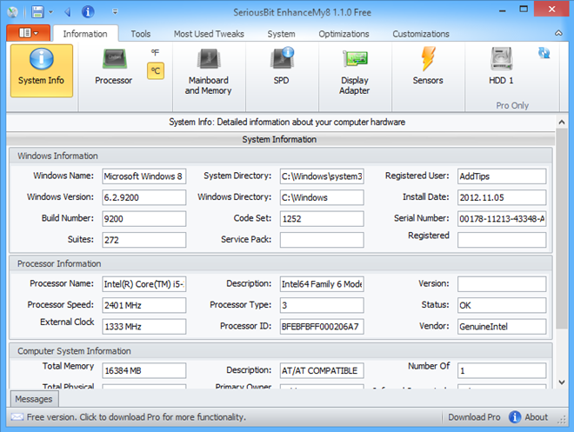Image resolution: width=574 pixels, height=432 pixels.
Task: Open the Display Adapter page
Action: [354, 71]
